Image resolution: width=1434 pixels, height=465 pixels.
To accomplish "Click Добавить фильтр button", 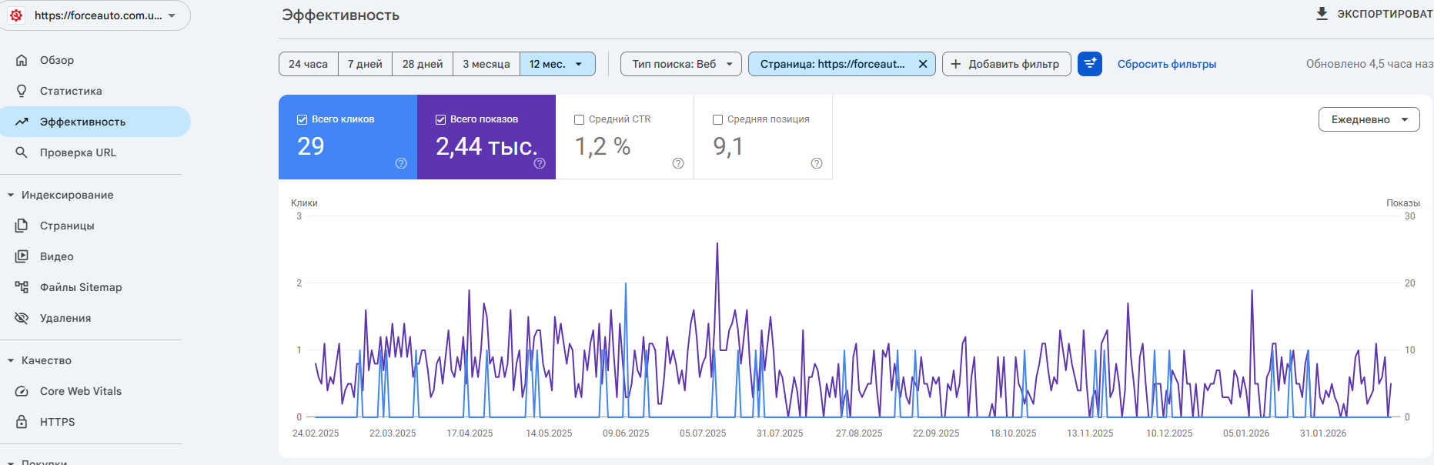I will click(x=1006, y=64).
